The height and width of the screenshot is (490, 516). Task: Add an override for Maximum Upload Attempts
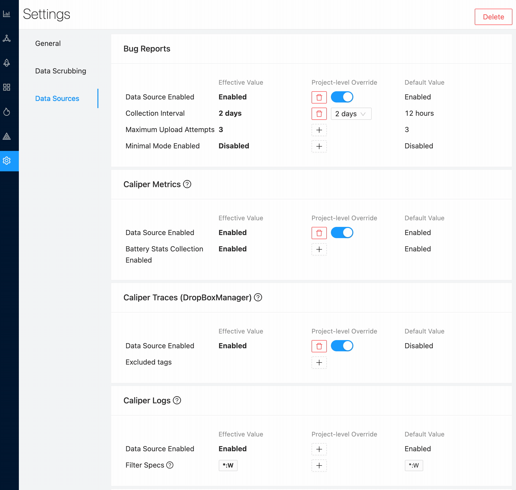(319, 130)
